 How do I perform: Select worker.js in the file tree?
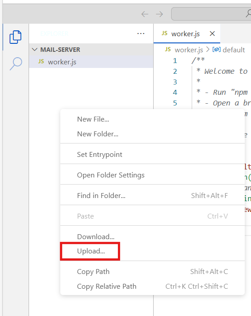[x=91, y=62]
